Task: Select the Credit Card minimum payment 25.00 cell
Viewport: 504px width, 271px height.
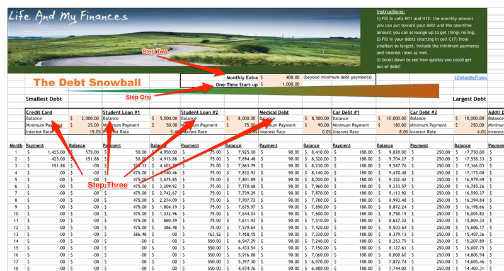Action: (84, 125)
